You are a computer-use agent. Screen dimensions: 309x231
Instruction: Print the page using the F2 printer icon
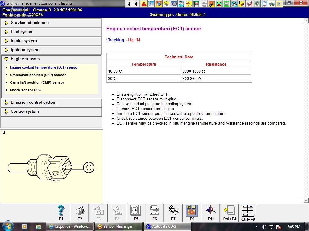[x=80, y=213]
